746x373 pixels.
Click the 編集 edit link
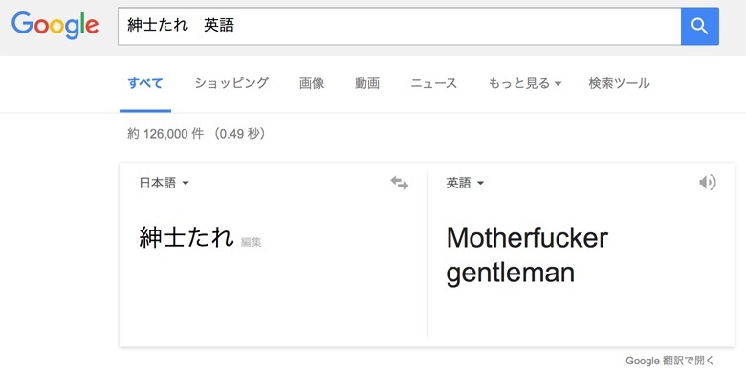pyautogui.click(x=252, y=242)
